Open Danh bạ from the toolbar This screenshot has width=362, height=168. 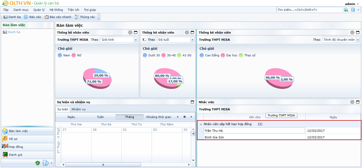point(12,17)
